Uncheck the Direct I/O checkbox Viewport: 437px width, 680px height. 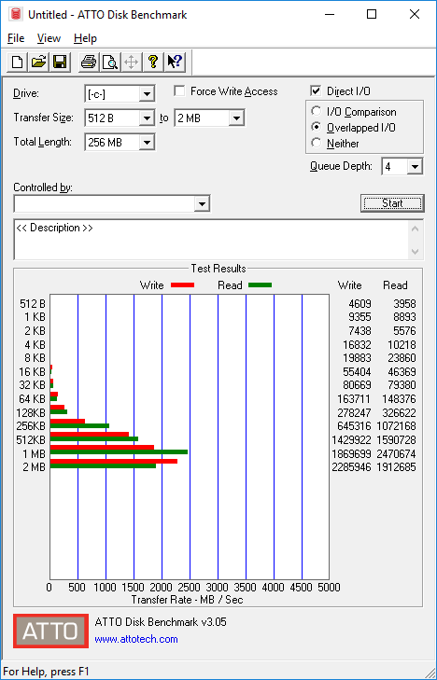pyautogui.click(x=316, y=91)
